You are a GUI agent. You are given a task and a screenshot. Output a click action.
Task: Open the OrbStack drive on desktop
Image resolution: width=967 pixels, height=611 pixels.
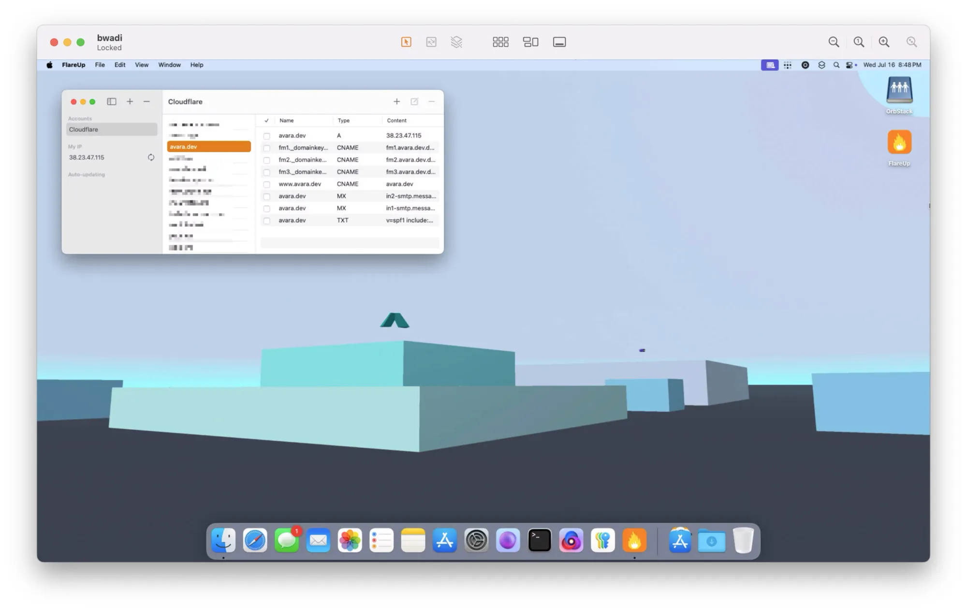coord(899,95)
